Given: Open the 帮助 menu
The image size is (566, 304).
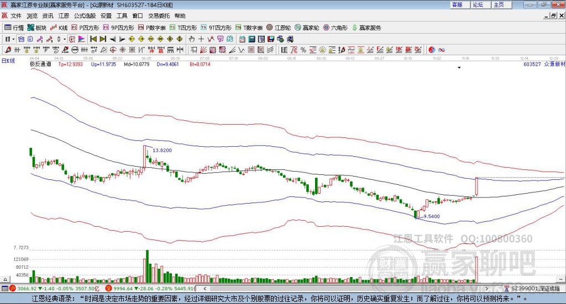Looking at the screenshot, I should [180, 16].
